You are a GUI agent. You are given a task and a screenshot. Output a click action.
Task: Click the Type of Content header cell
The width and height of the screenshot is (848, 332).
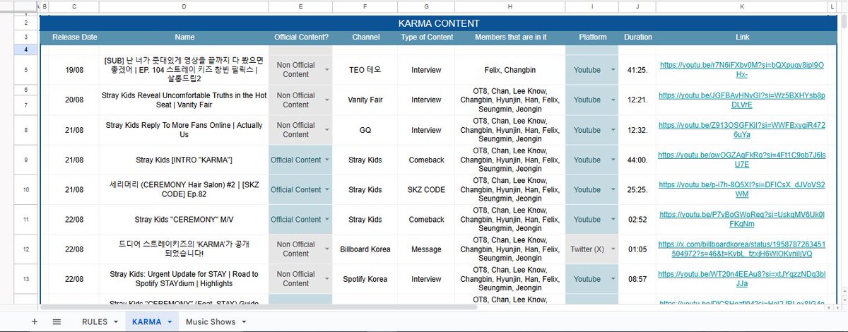(x=427, y=37)
